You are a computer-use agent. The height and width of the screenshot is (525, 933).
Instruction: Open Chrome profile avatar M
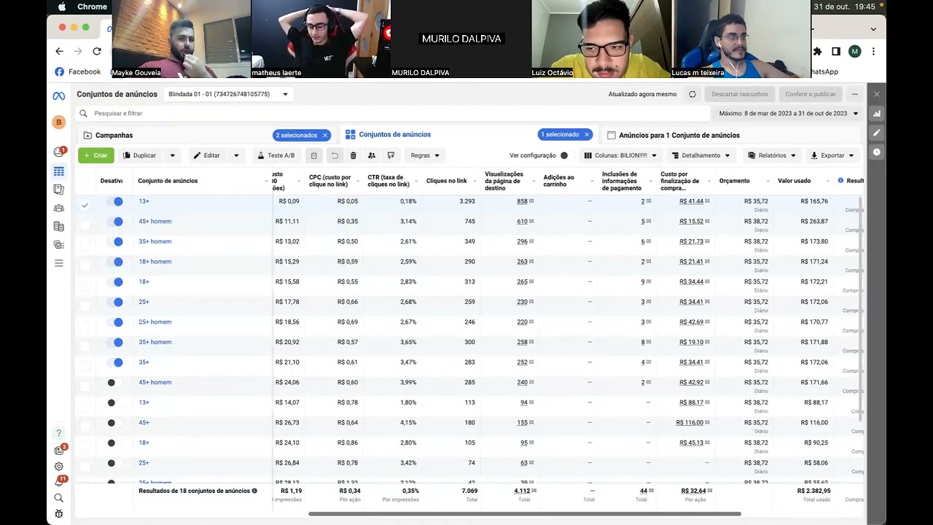point(855,51)
